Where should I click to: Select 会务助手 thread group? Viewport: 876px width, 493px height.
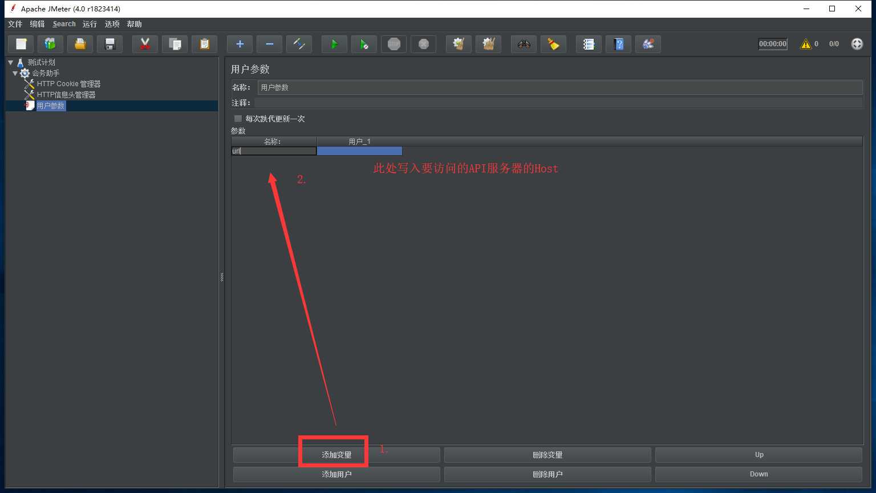click(46, 73)
